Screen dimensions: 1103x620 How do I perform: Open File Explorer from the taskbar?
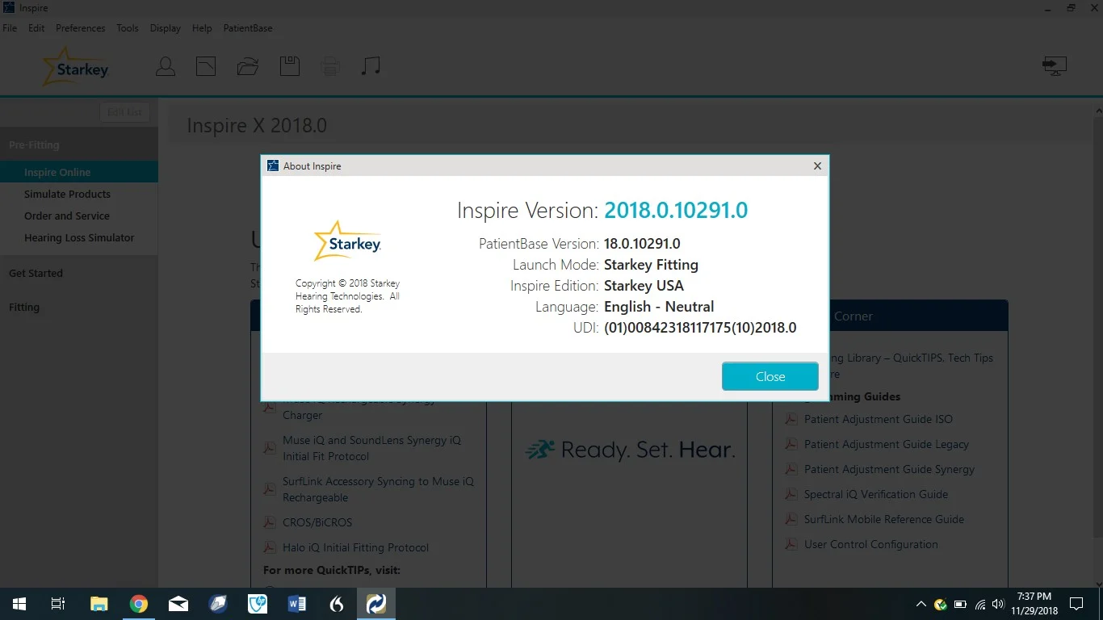99,604
